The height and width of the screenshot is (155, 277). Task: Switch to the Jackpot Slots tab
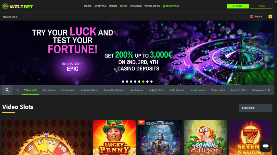point(156,90)
